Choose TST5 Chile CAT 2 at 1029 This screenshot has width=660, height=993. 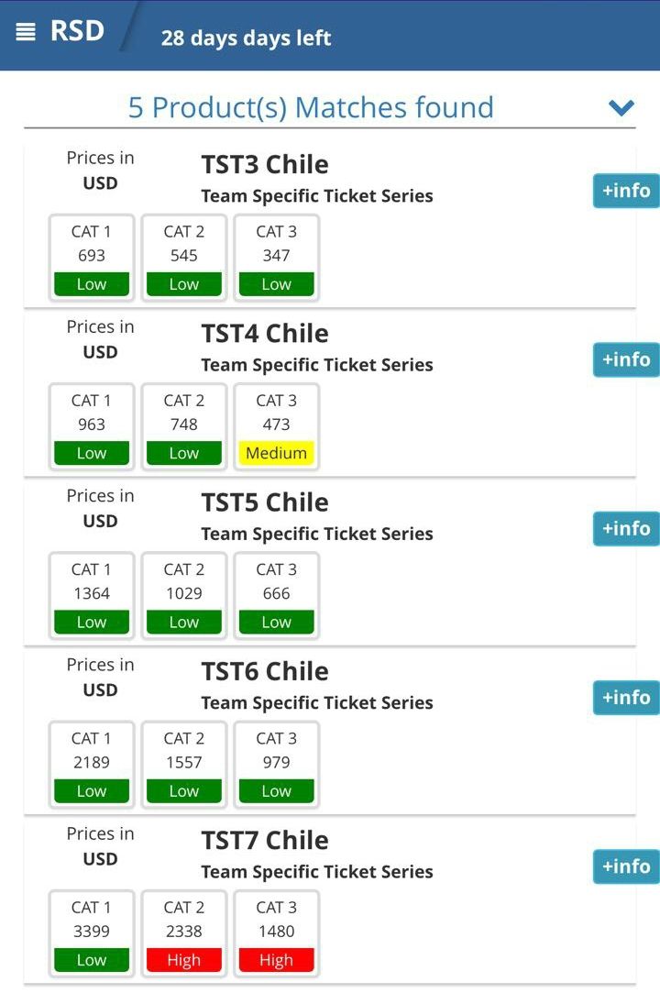pyautogui.click(x=184, y=595)
